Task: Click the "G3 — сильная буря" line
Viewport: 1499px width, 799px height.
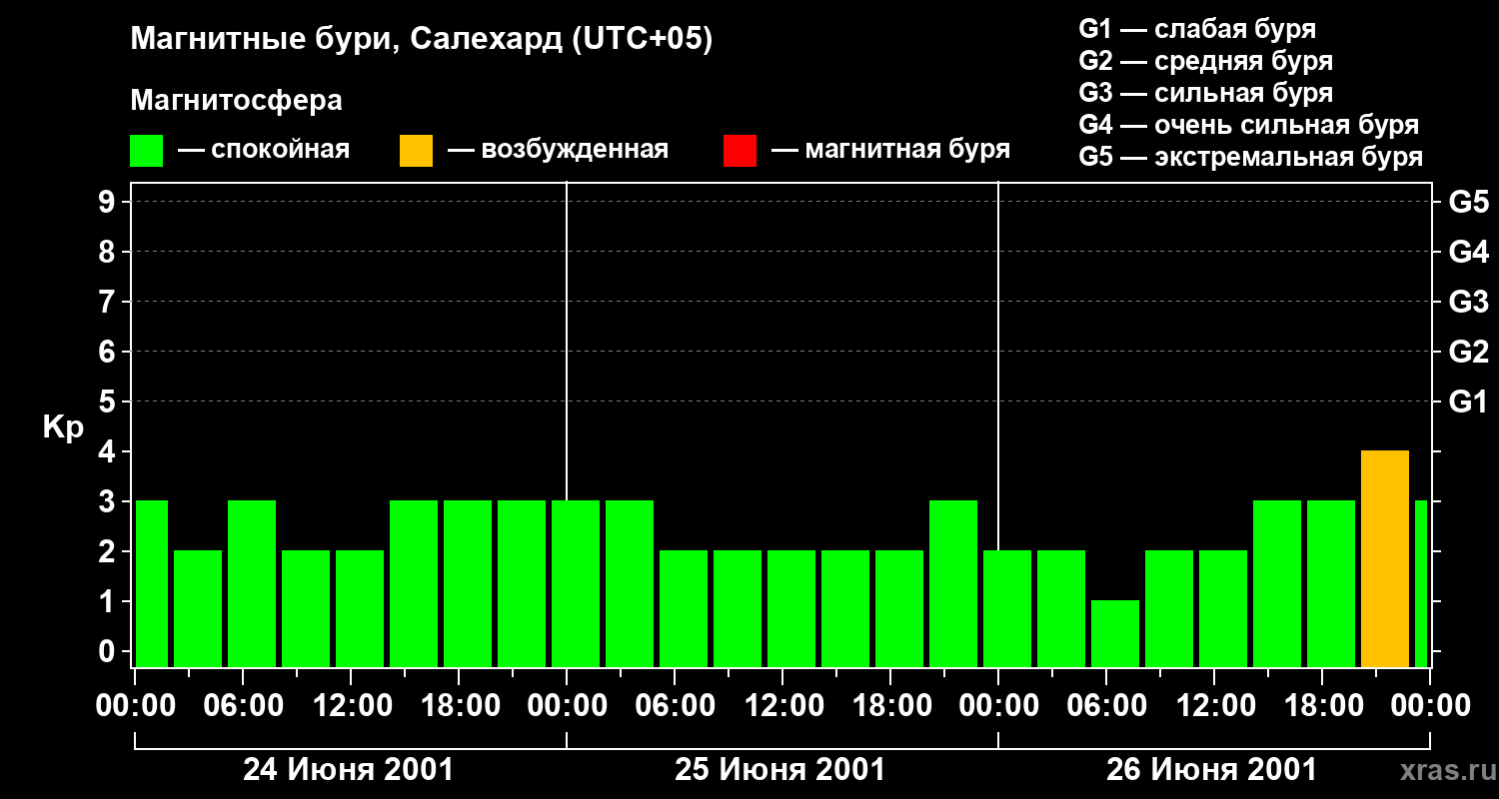Action: click(1205, 93)
